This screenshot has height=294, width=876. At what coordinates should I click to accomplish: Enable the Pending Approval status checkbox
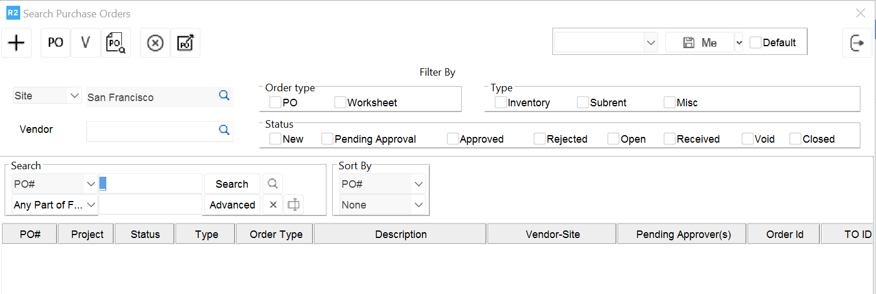point(328,139)
